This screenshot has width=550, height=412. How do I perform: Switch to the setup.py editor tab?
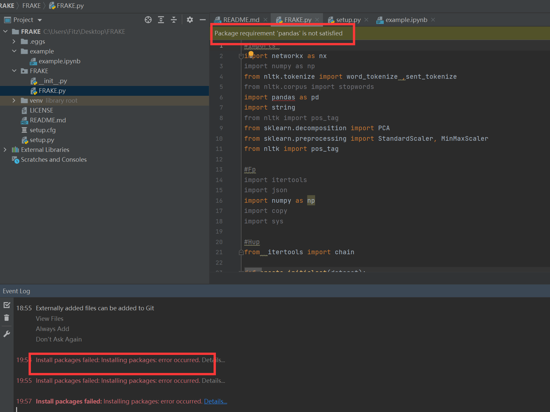coord(348,20)
